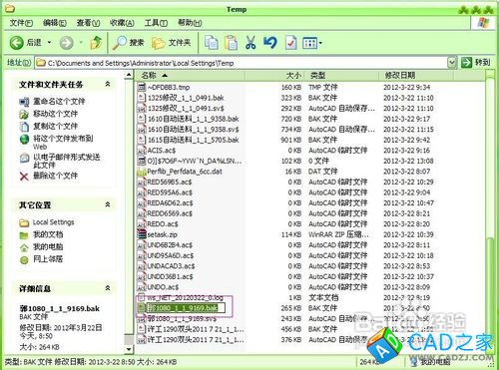Open the Search magnifier tool
Screen dimensions: 499x370
click(128, 43)
